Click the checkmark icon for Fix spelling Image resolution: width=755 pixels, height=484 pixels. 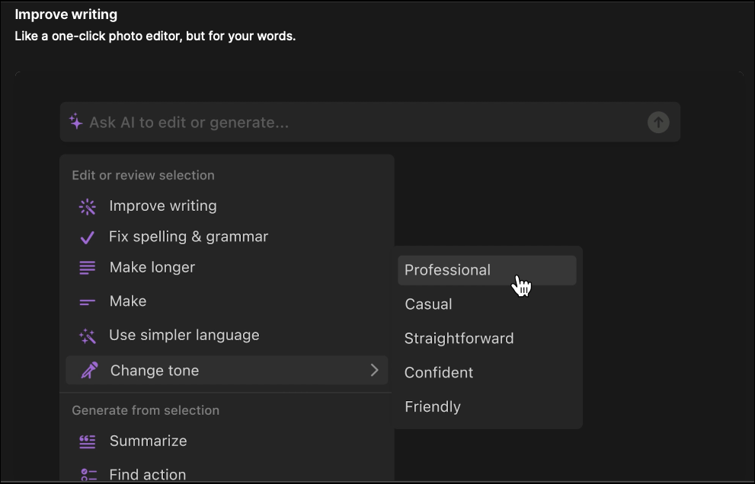pyautogui.click(x=87, y=237)
